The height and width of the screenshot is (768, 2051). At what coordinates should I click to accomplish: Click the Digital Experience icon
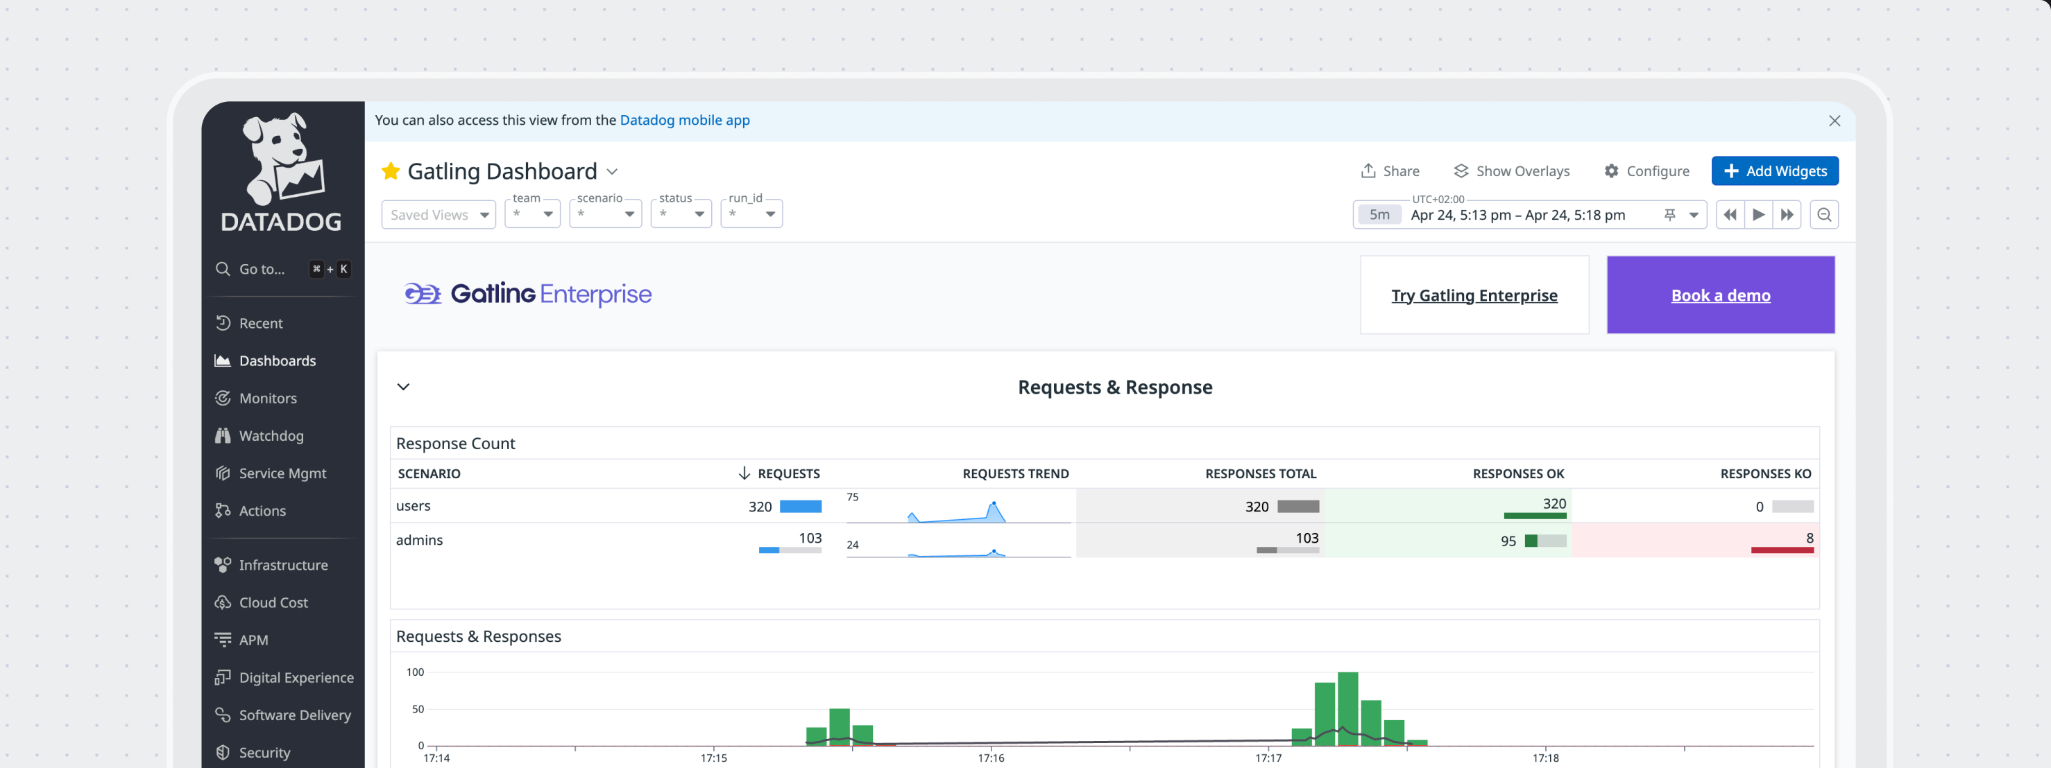pos(223,677)
